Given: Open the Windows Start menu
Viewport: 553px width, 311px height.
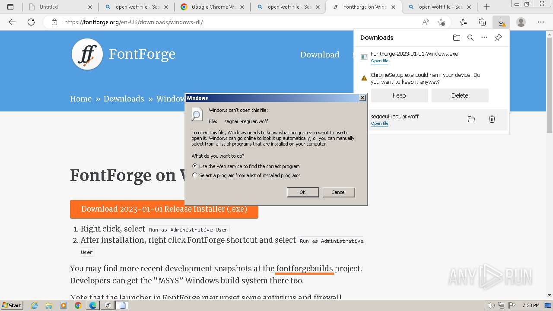Looking at the screenshot, I should pyautogui.click(x=12, y=305).
